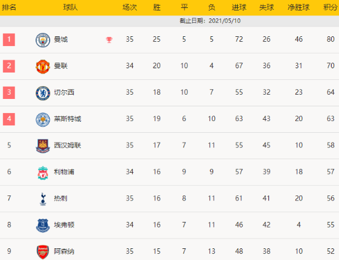This screenshot has width=339, height=260.
Task: Click the West Ham United crest
Action: 43,146
